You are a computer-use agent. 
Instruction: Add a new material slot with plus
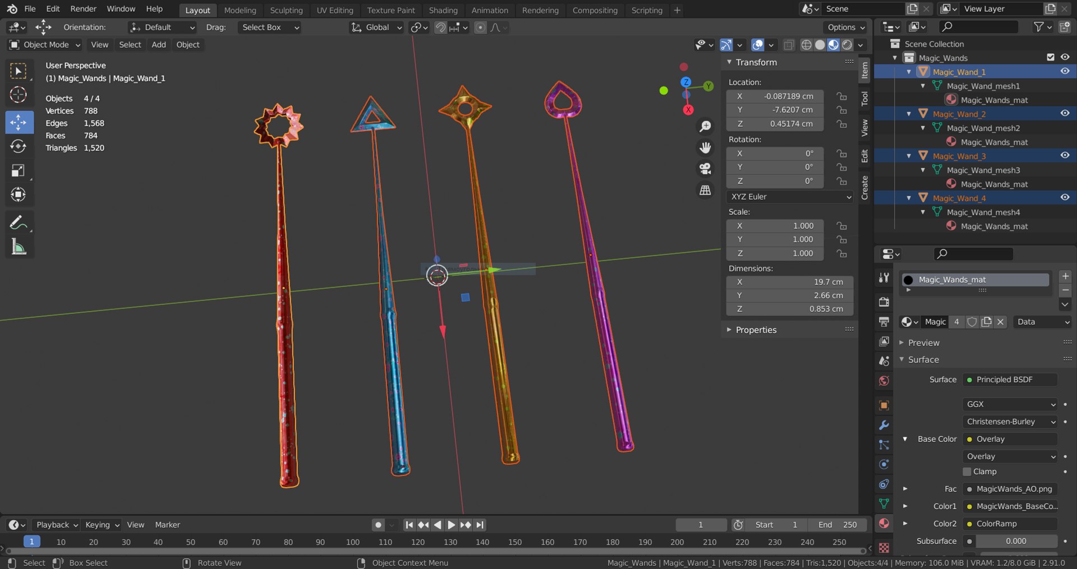tap(1065, 276)
